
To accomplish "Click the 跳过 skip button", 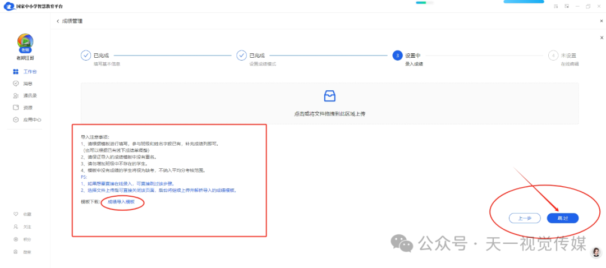I will [x=563, y=218].
